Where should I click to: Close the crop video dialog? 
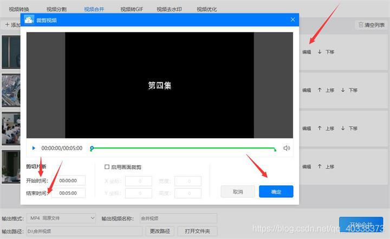click(292, 20)
